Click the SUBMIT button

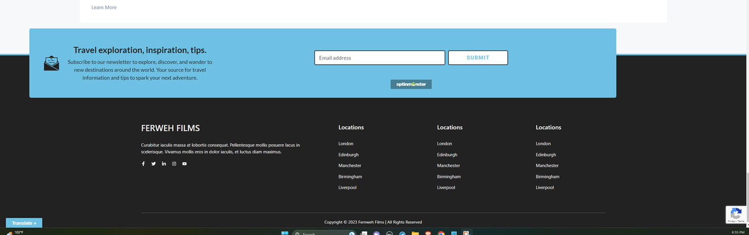[x=478, y=58]
